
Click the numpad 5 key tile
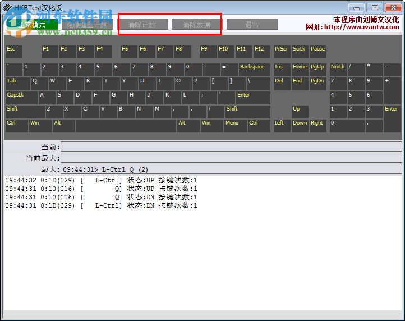coord(356,98)
